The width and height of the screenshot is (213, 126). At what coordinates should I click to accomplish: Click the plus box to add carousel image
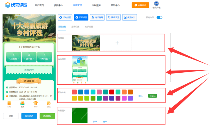(x=117, y=43)
